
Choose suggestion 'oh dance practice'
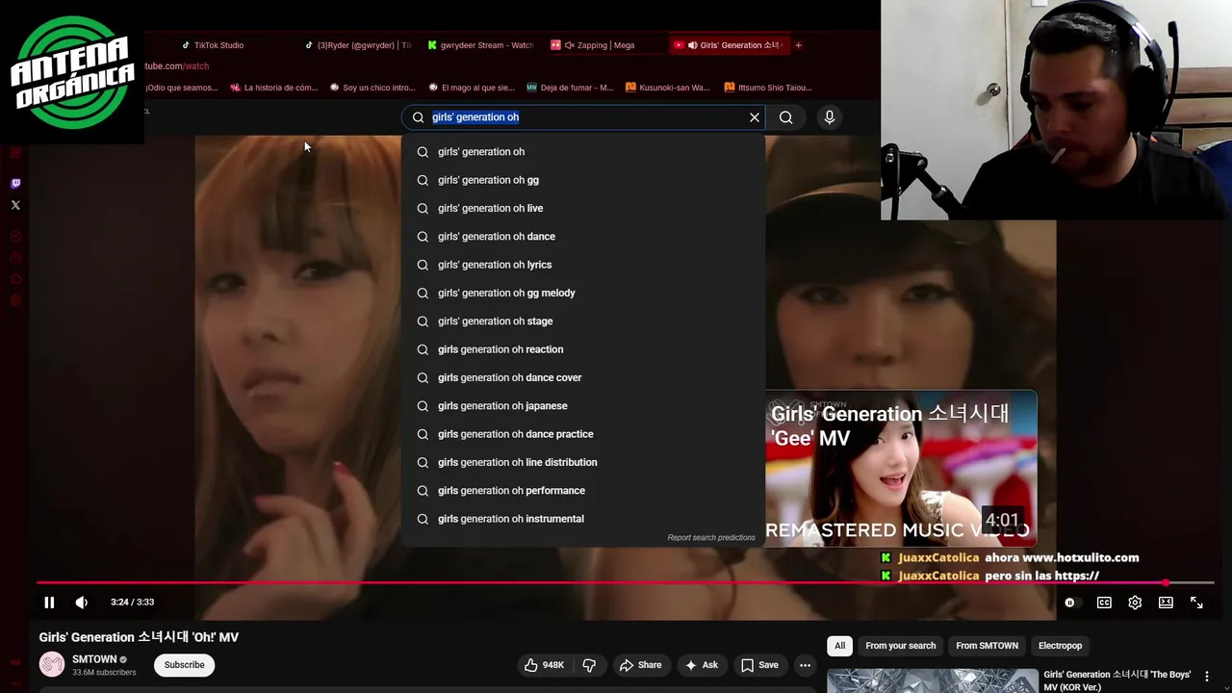coord(583,434)
